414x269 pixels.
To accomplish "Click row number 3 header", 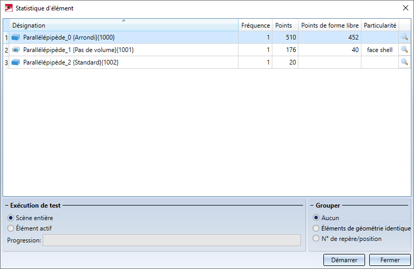I will click(x=6, y=62).
